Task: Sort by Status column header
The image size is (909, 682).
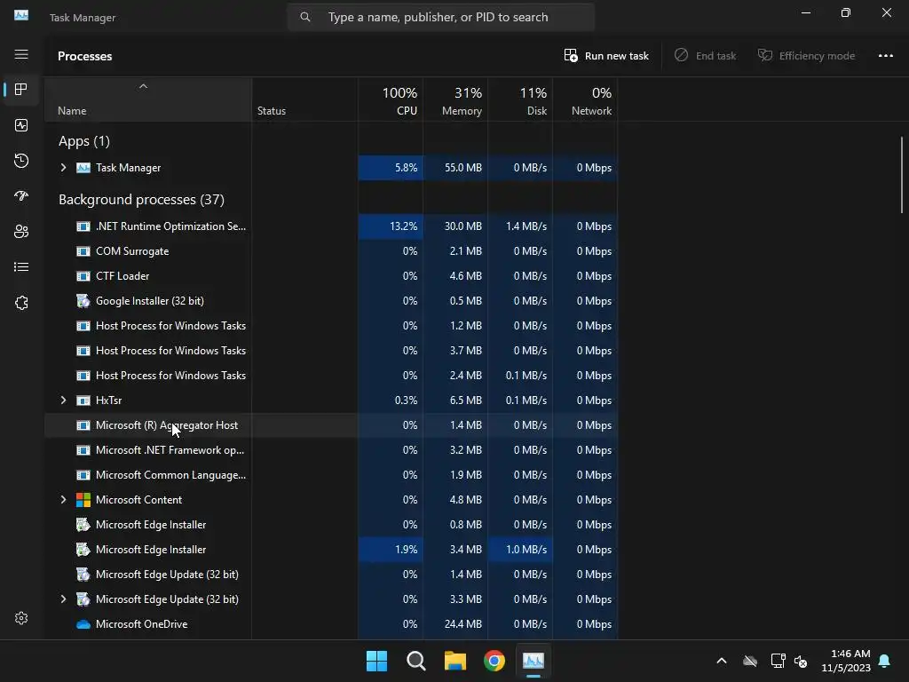Action: pyautogui.click(x=305, y=99)
